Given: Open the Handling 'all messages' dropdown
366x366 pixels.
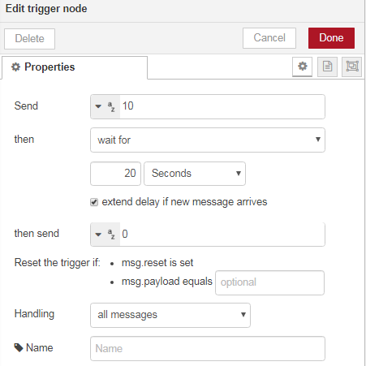Looking at the screenshot, I should (170, 315).
